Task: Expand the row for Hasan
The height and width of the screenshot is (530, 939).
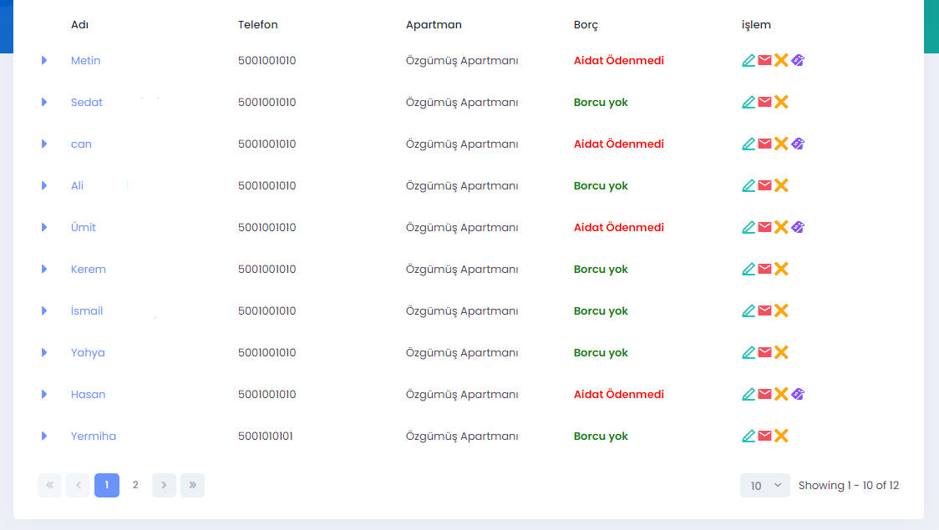Action: 44,394
